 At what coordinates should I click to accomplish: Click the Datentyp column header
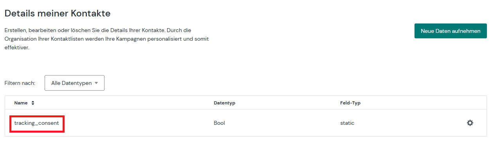224,103
